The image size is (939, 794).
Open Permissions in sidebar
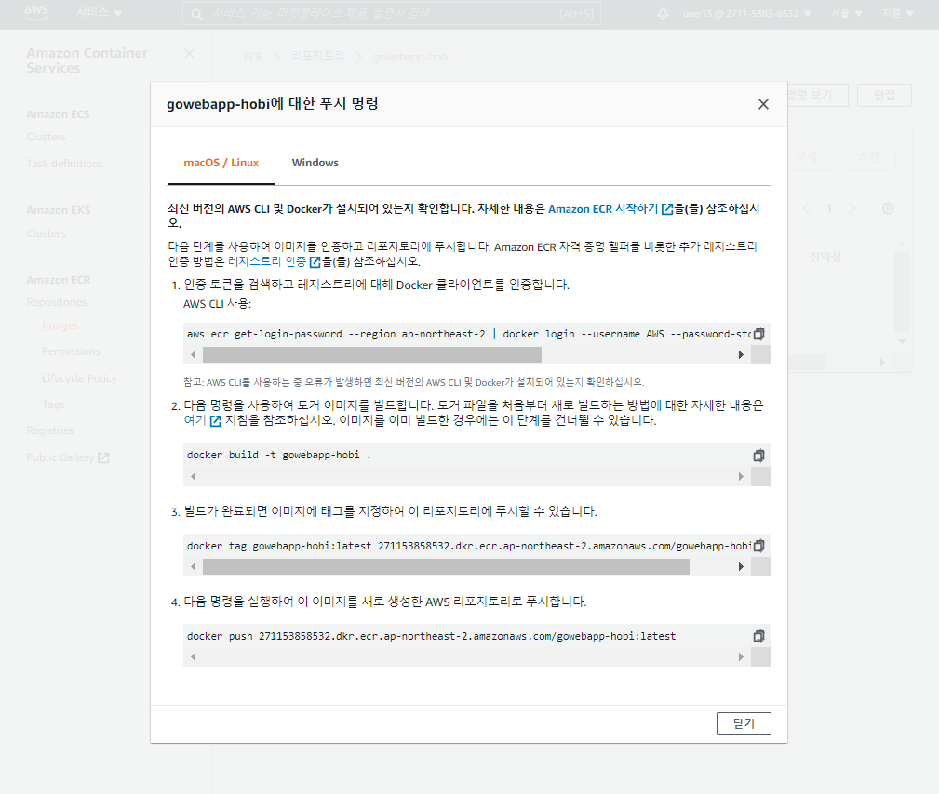71,351
